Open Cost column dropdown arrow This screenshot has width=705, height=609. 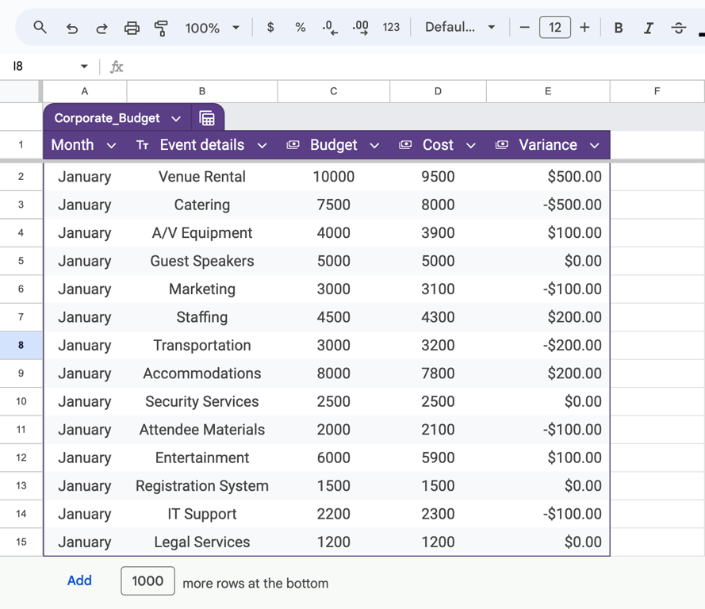(471, 146)
